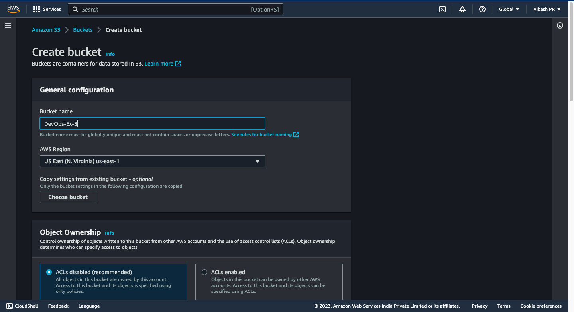Open Cookie preferences in footer
This screenshot has height=312, width=574.
click(x=541, y=306)
